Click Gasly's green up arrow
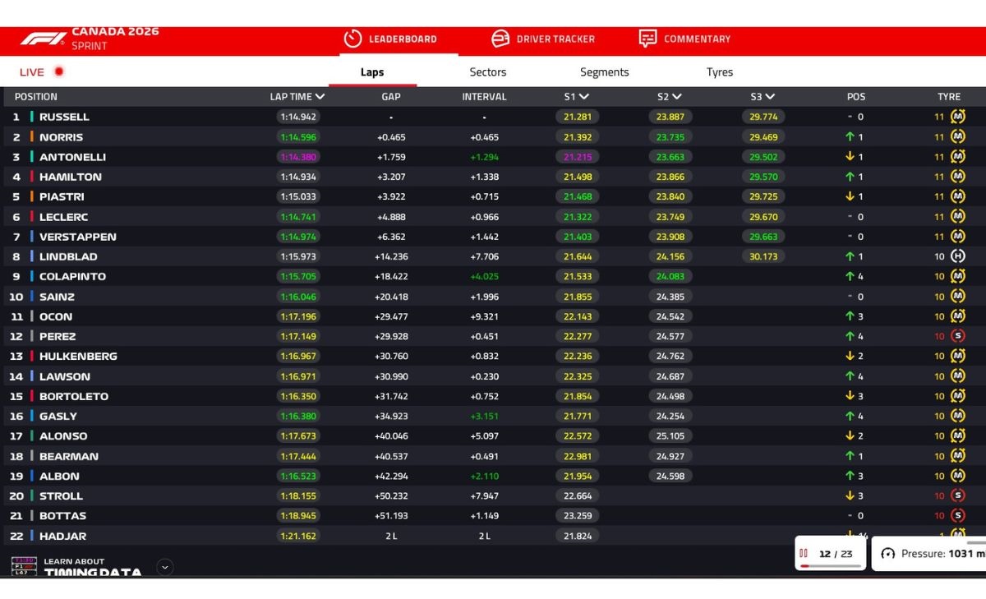Image resolution: width=986 pixels, height=599 pixels. (x=850, y=417)
